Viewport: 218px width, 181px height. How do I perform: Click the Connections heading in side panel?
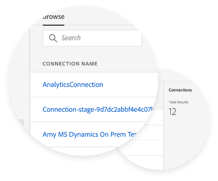click(180, 90)
